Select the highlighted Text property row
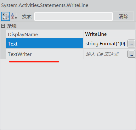136x130 pixels. tap(44, 43)
